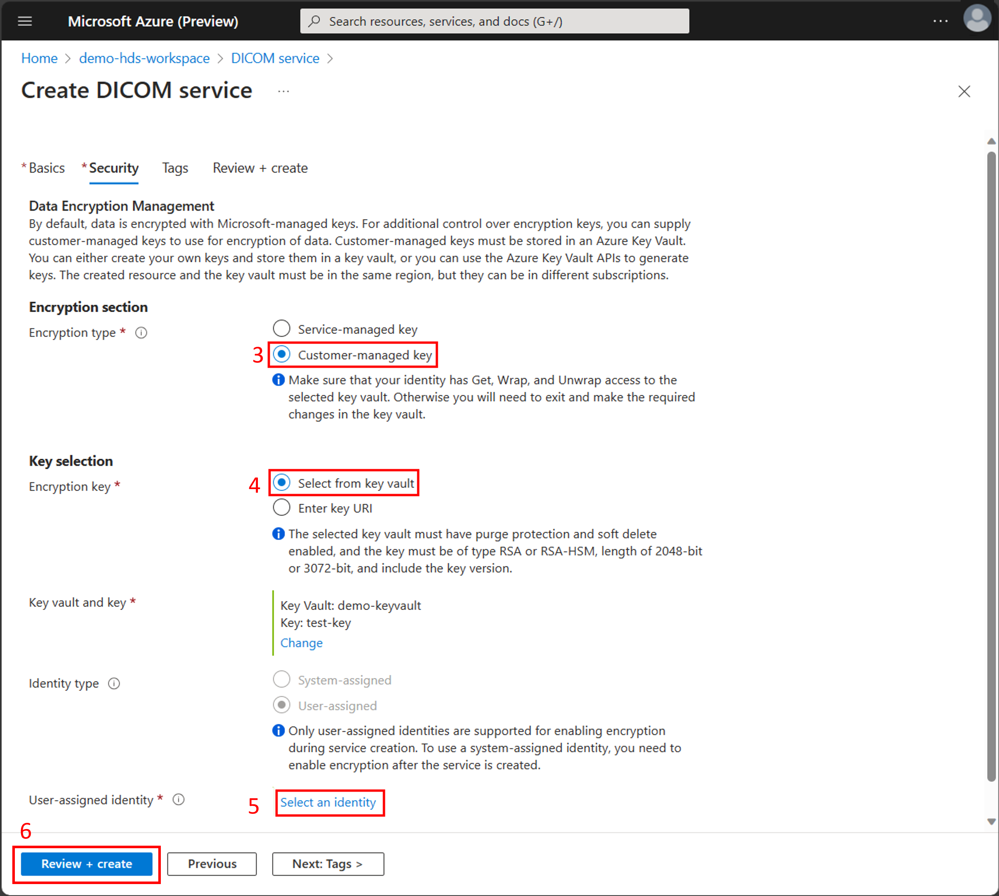Viewport: 999px width, 896px height.
Task: Click Next: Tags button
Action: 327,864
